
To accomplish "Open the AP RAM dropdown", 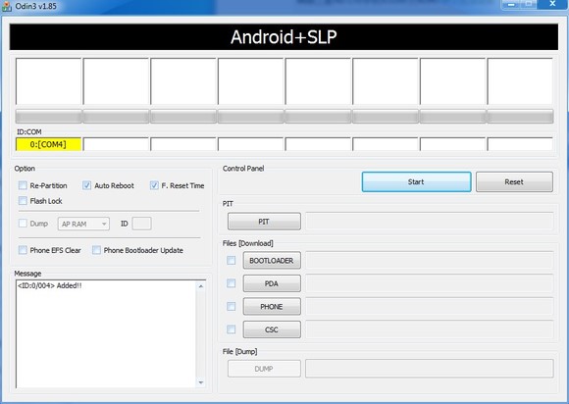I will click(x=83, y=224).
